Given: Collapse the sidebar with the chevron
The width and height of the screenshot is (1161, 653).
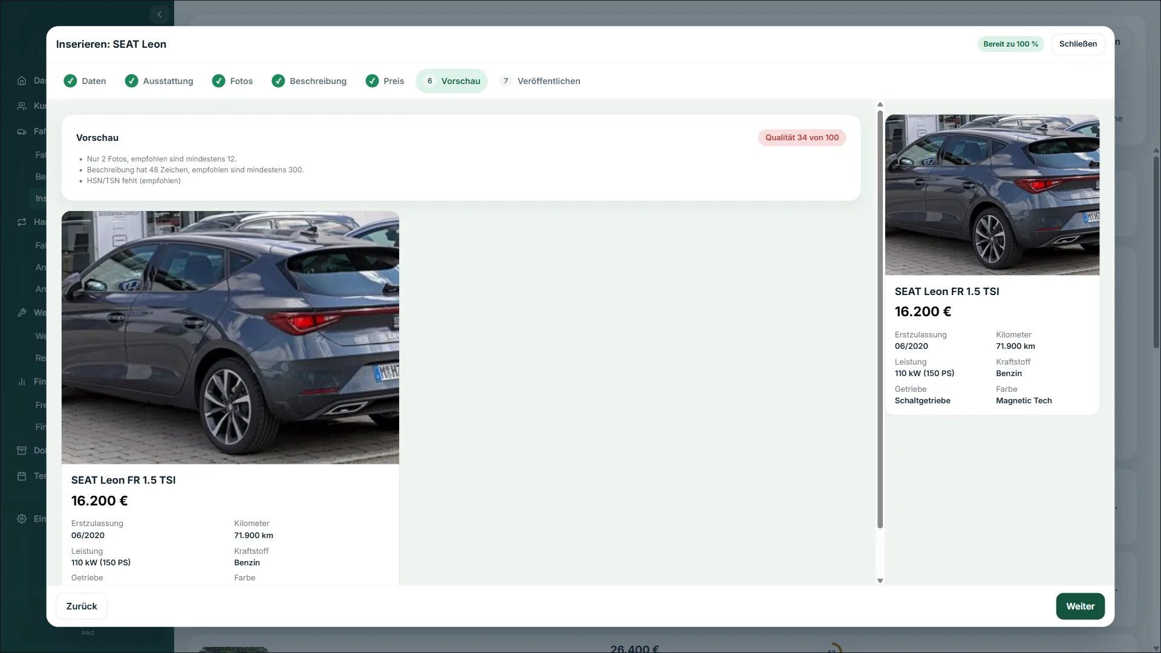Looking at the screenshot, I should point(159,15).
